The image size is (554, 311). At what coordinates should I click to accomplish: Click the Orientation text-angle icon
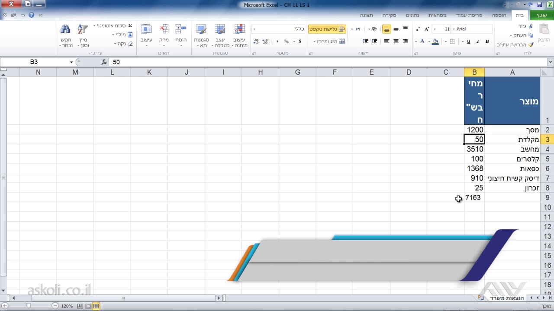(x=374, y=29)
